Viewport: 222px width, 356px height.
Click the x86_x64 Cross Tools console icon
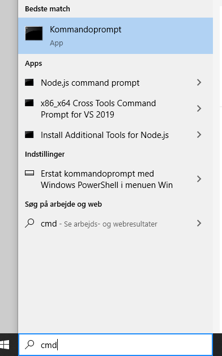coord(29,103)
